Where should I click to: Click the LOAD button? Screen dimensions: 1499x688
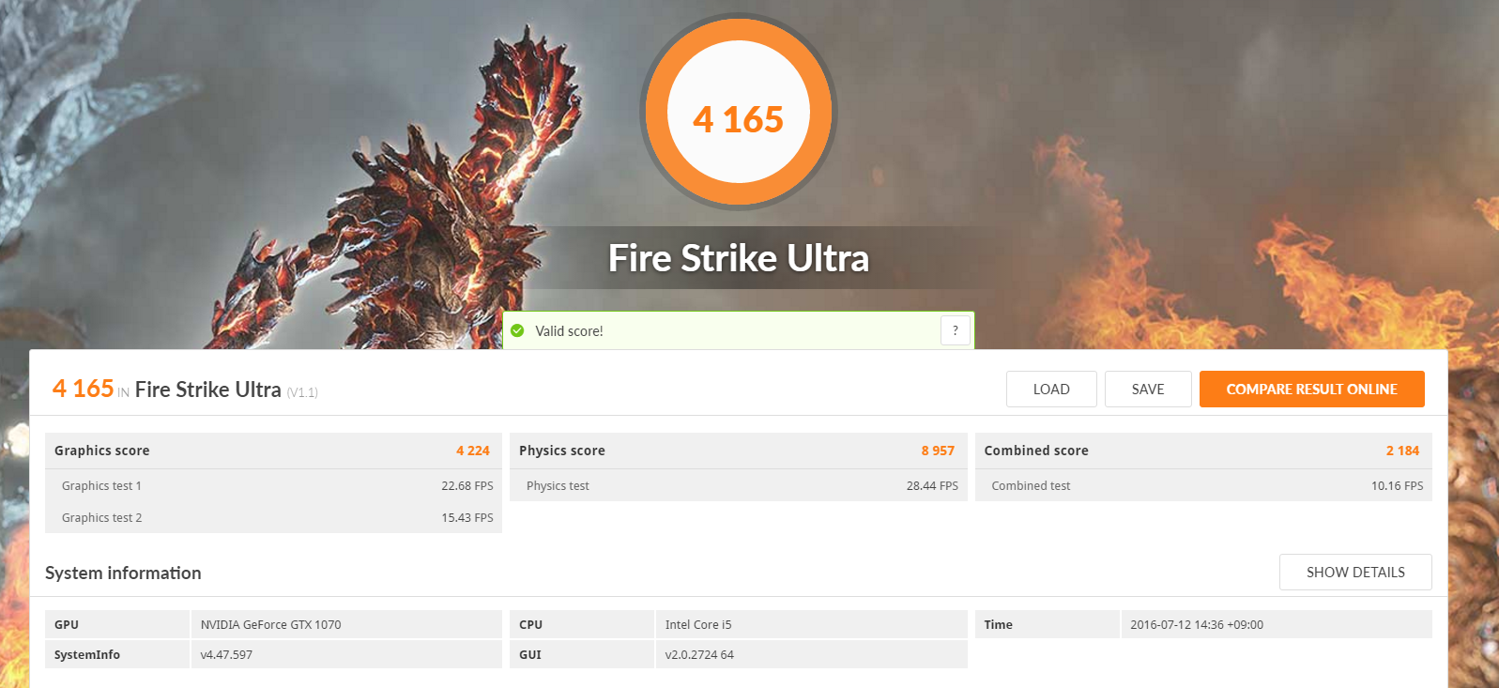point(1051,389)
